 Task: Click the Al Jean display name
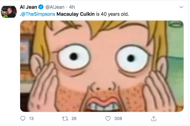point(28,6)
